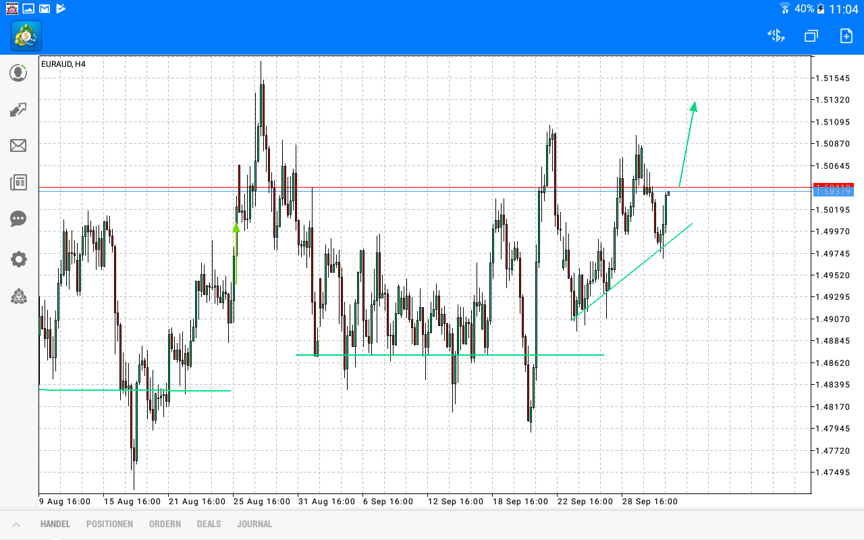The height and width of the screenshot is (540, 864).
Task: Open the JOURNAL tab
Action: coord(254,524)
